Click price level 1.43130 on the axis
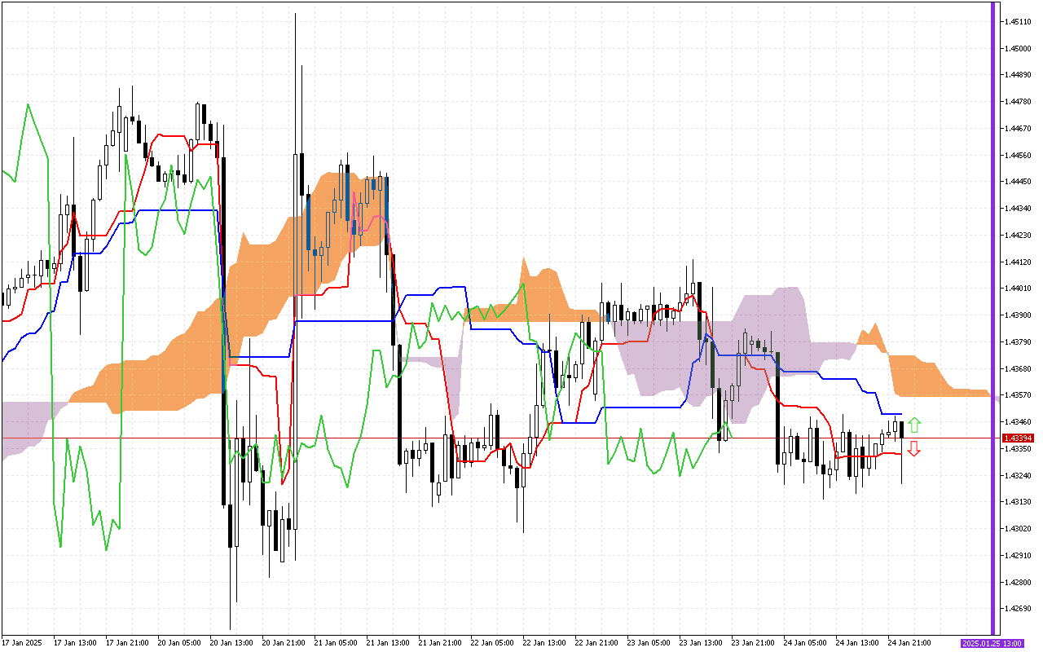This screenshot has height=652, width=1043. click(1018, 502)
